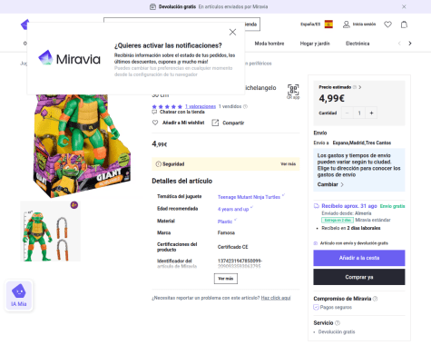Open Electrónica category

[358, 44]
